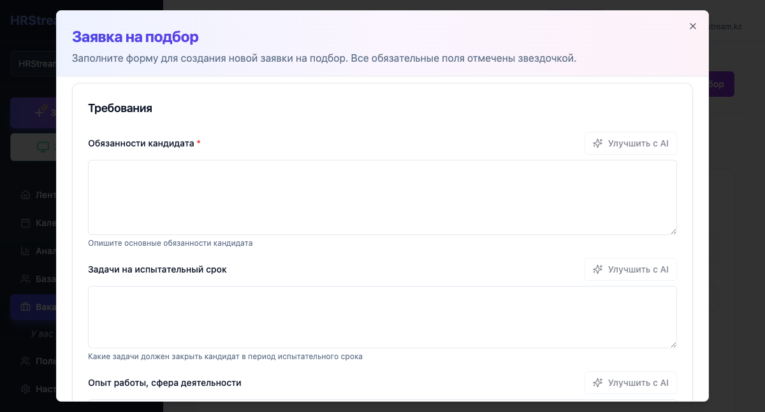
Task: Select the Вакансии briefcase icon
Action: 25,307
